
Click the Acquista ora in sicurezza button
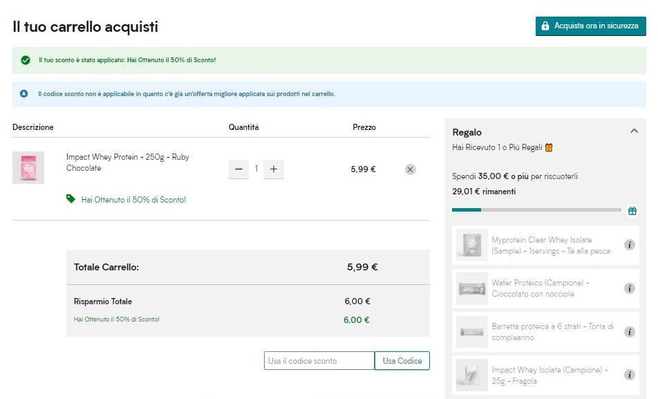pyautogui.click(x=590, y=26)
